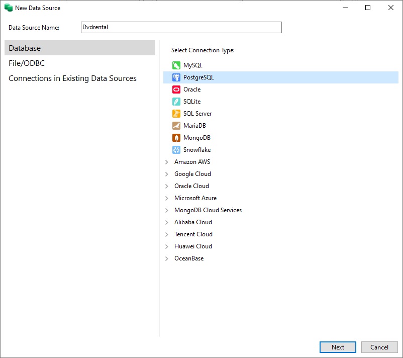Click the PostgreSQL elephant icon
Image resolution: width=403 pixels, height=358 pixels.
pyautogui.click(x=176, y=77)
